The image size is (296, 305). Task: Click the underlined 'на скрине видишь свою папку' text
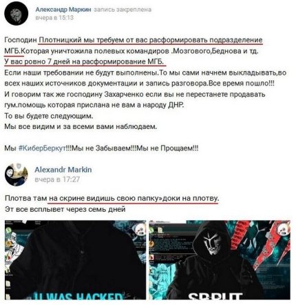104,198
